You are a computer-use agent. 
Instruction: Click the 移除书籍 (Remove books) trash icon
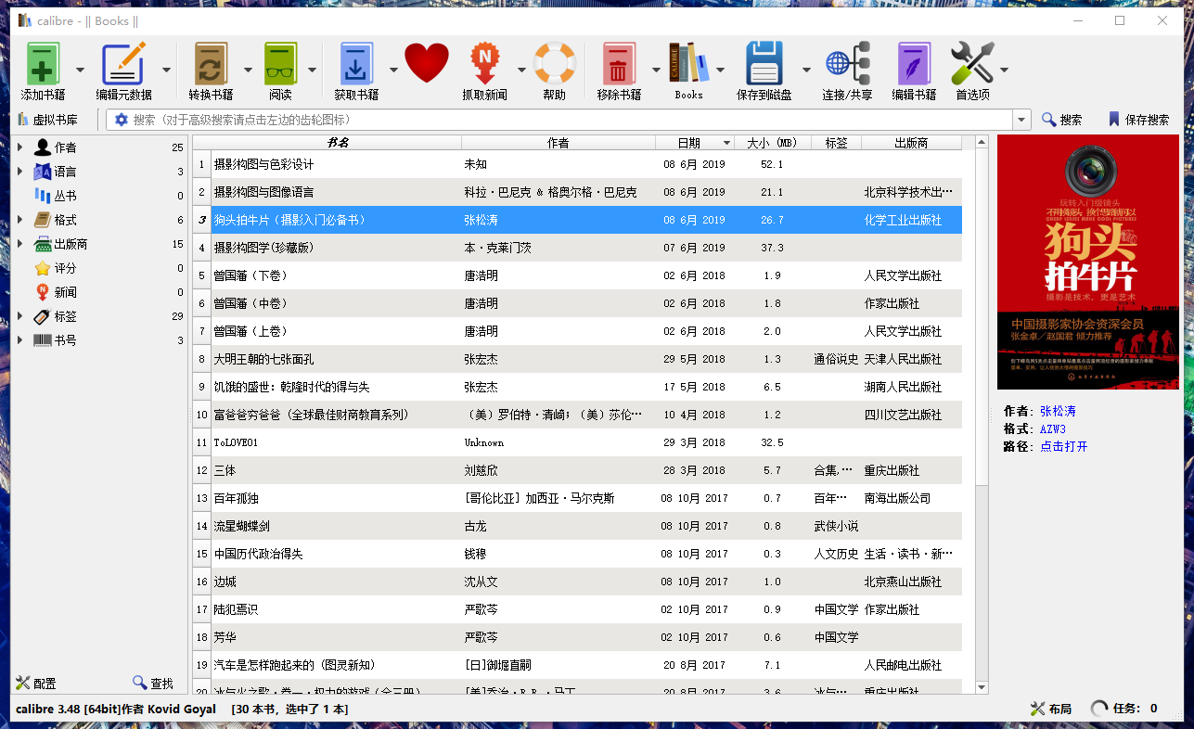click(618, 64)
